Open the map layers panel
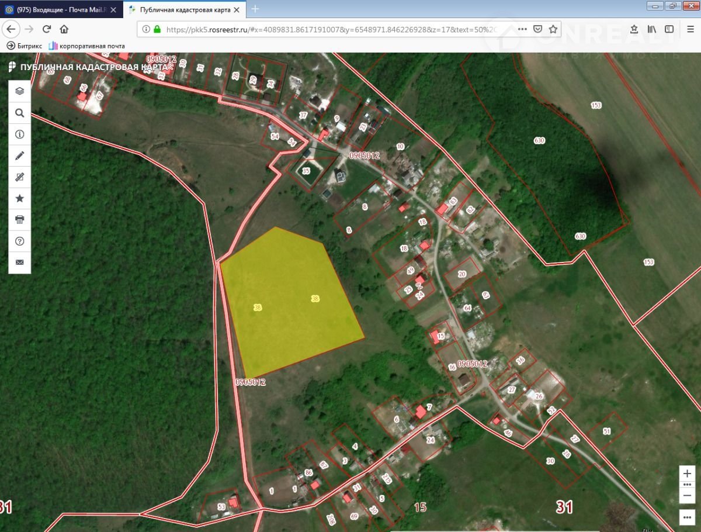The width and height of the screenshot is (701, 532). (19, 91)
